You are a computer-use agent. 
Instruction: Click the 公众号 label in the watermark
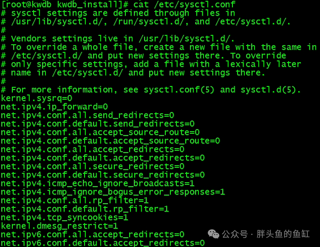pyautogui.click(x=235, y=234)
